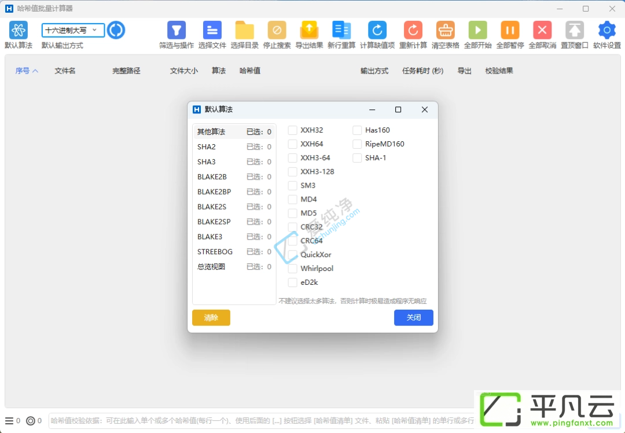625x433 pixels.
Task: Select BLAKE2BP category
Action: (x=234, y=192)
